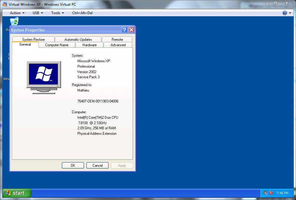Switch to the Hardware tab

(x=89, y=45)
